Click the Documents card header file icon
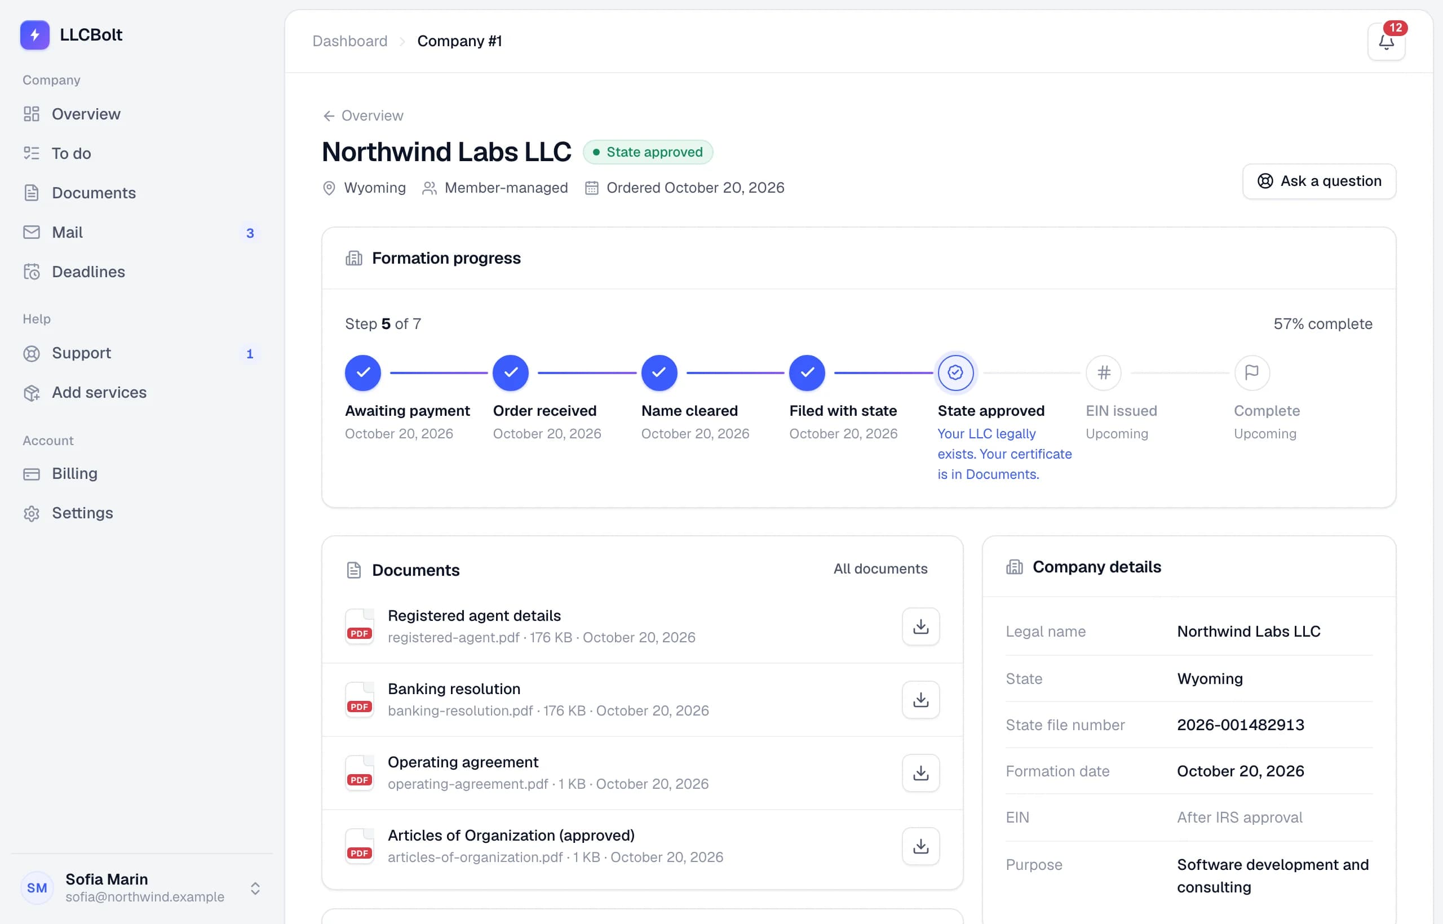Image resolution: width=1443 pixels, height=924 pixels. [x=354, y=570]
